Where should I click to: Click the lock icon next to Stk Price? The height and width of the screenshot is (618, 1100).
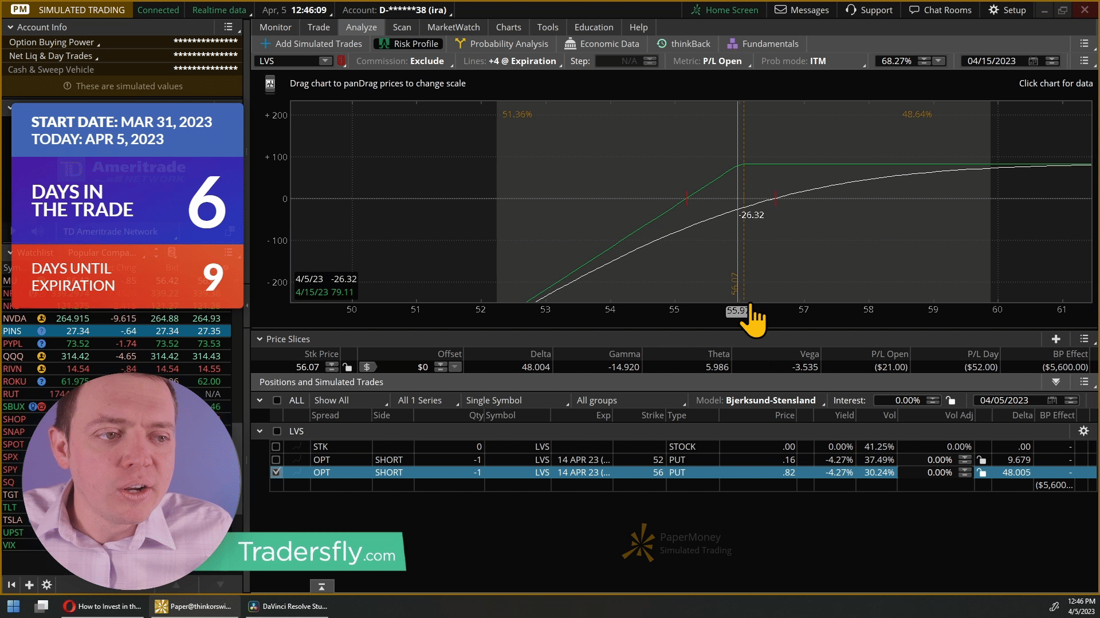point(347,367)
